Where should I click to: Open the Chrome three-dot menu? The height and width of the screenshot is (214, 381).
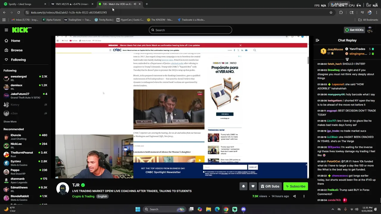[377, 12]
